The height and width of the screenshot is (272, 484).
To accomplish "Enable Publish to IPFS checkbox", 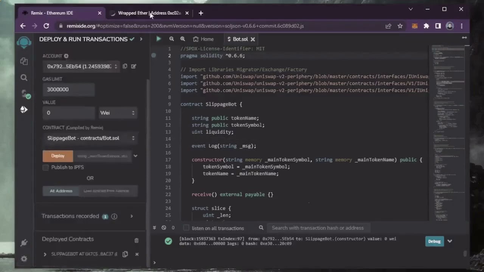I will (46, 167).
